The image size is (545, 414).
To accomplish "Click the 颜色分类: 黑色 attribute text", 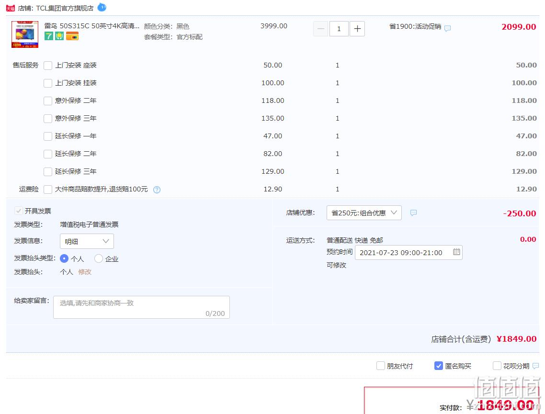I will [167, 26].
